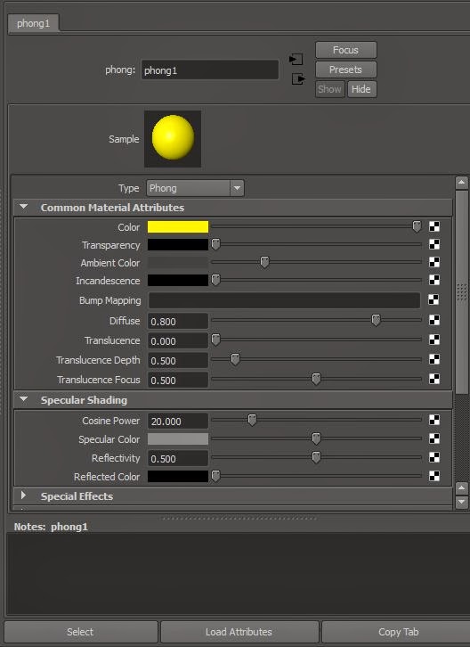Image resolution: width=470 pixels, height=647 pixels.
Task: Select the phong1 tab
Action: pyautogui.click(x=34, y=23)
